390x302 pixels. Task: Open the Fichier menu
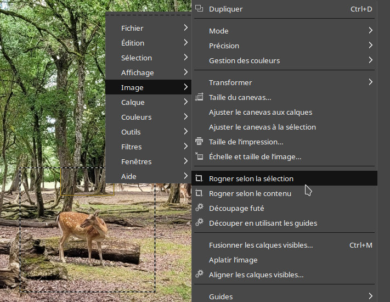coord(132,28)
